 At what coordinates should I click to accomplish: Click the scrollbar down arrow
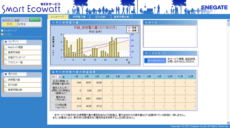pos(228,123)
